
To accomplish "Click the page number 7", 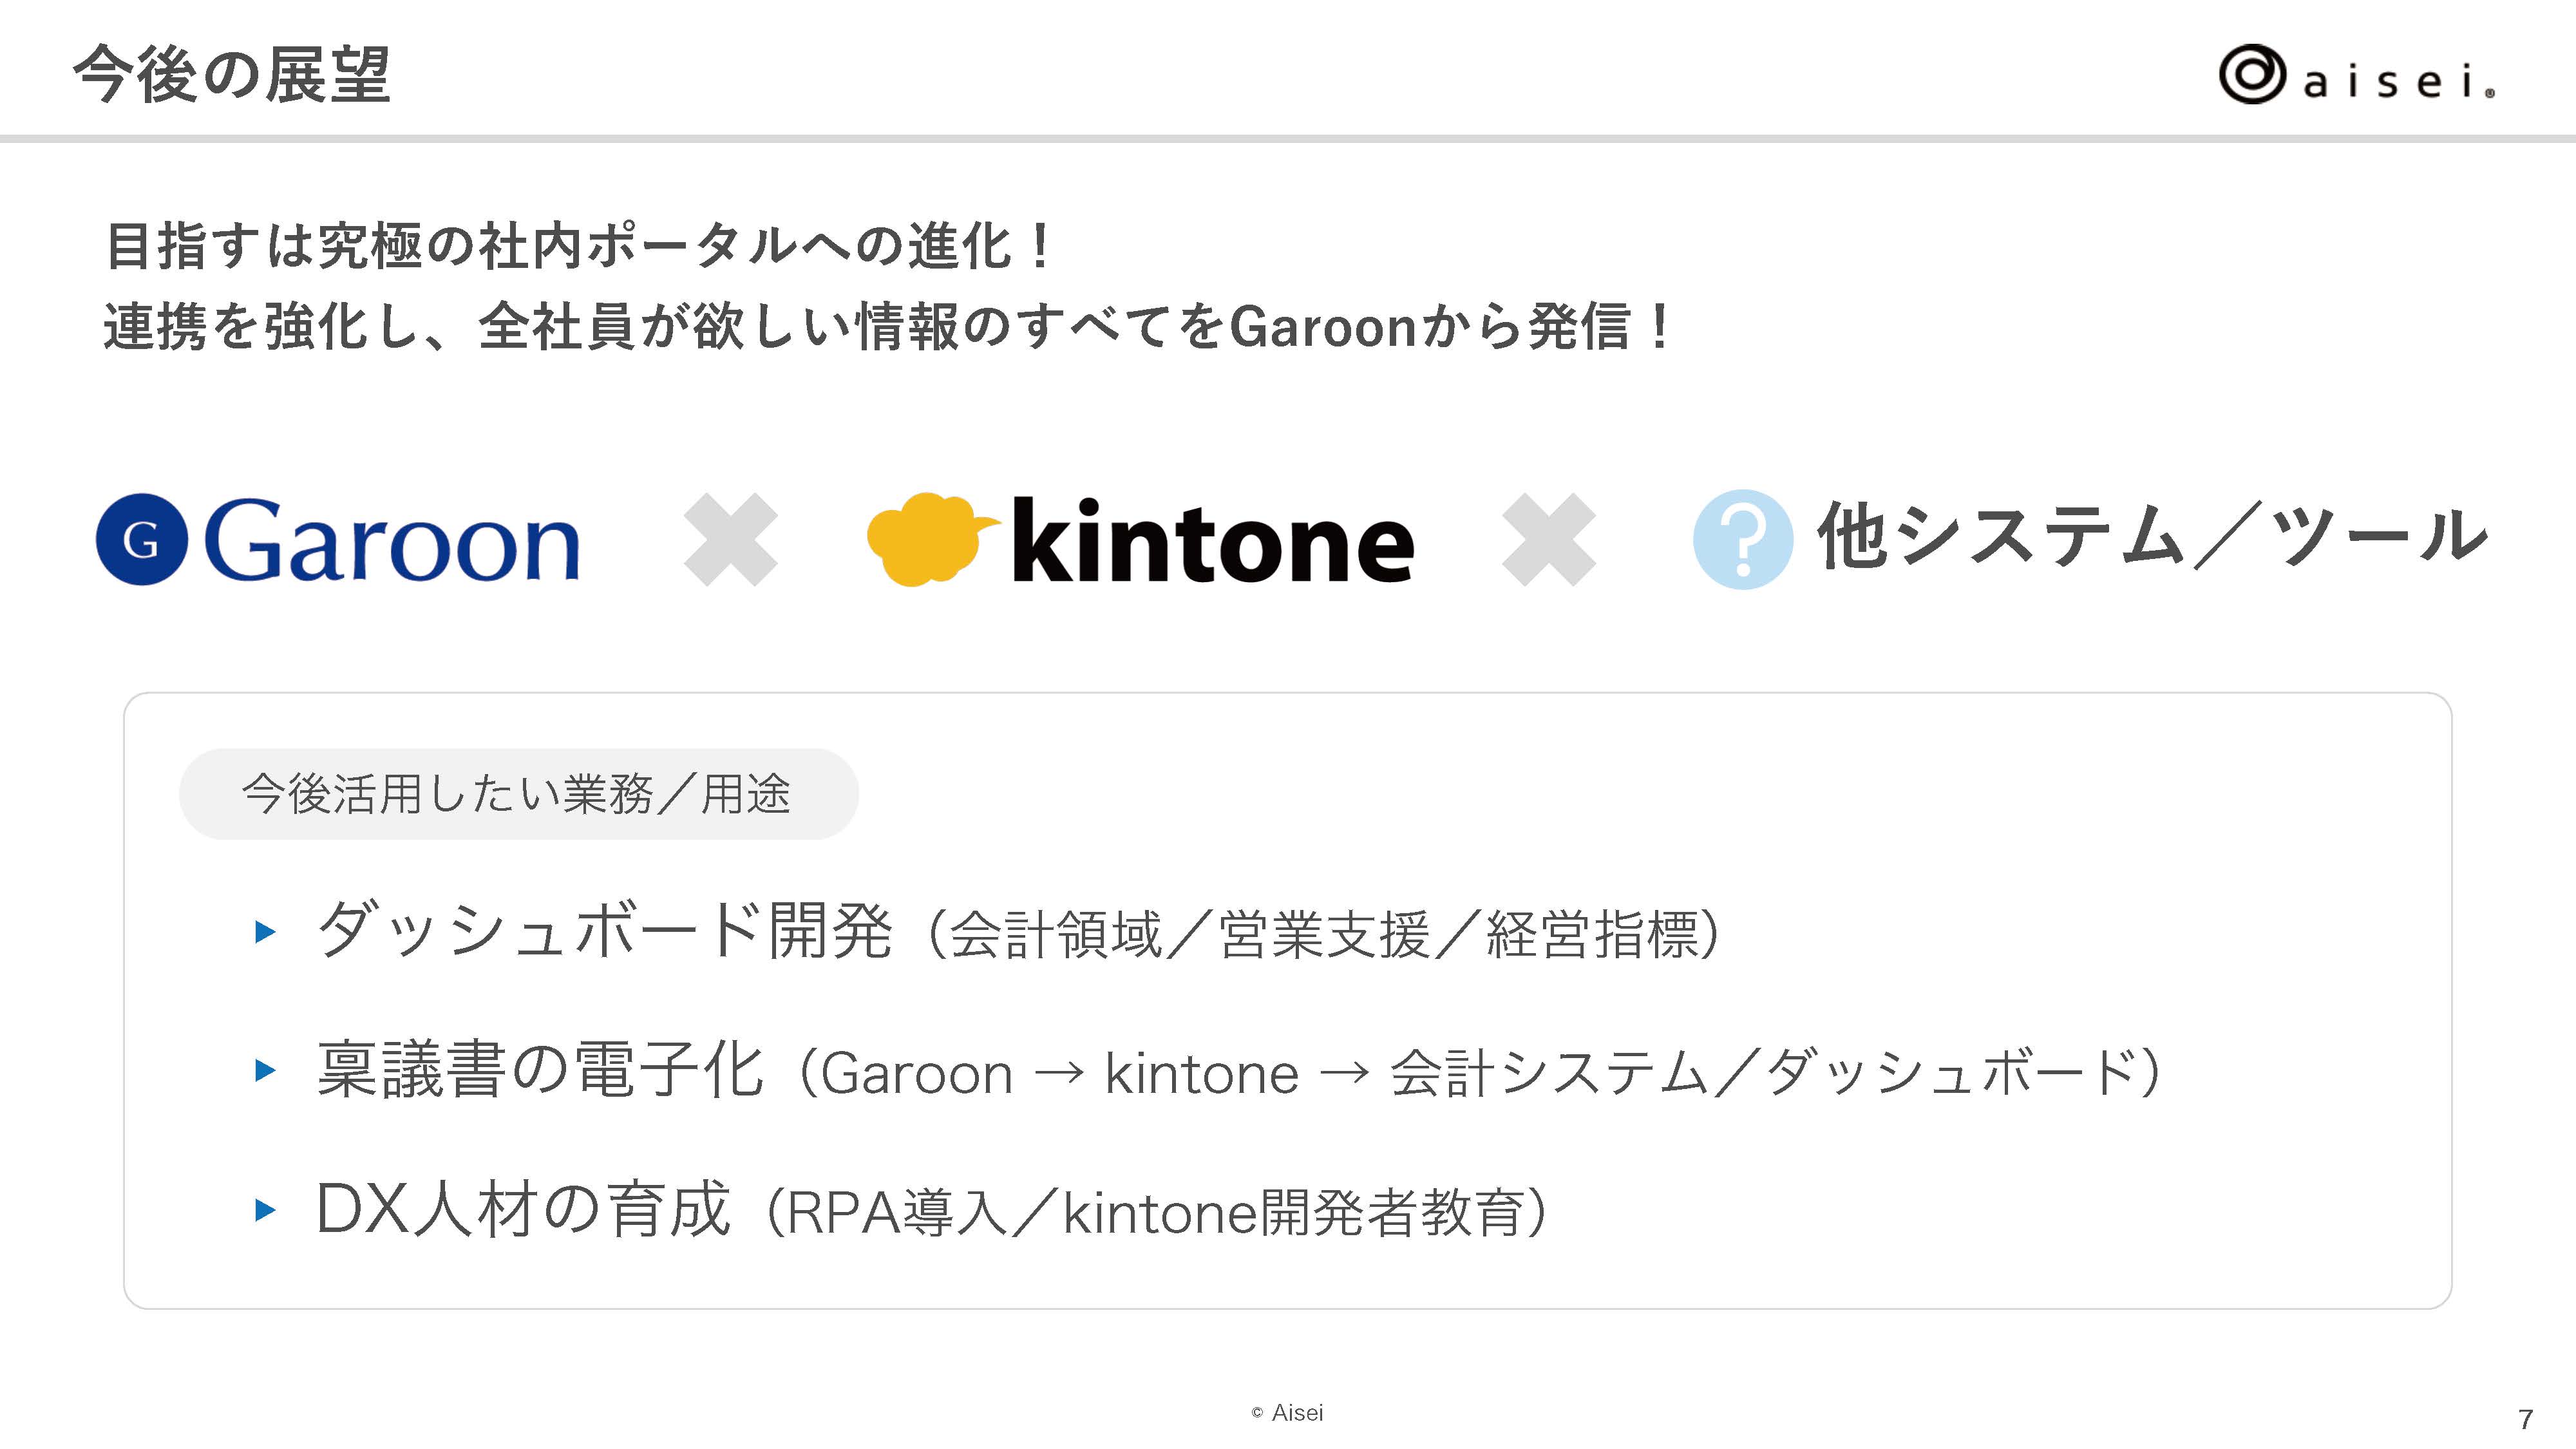I will (x=2525, y=1419).
